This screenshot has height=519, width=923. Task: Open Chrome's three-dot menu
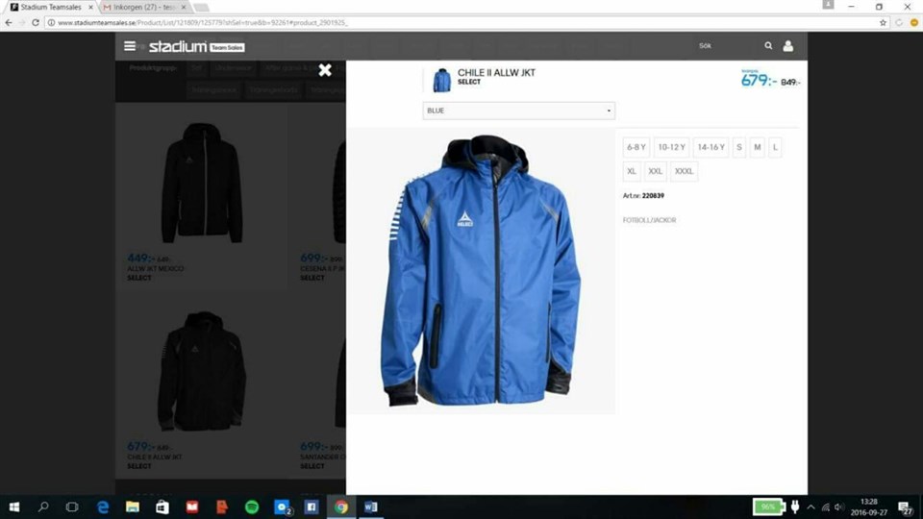pyautogui.click(x=907, y=22)
